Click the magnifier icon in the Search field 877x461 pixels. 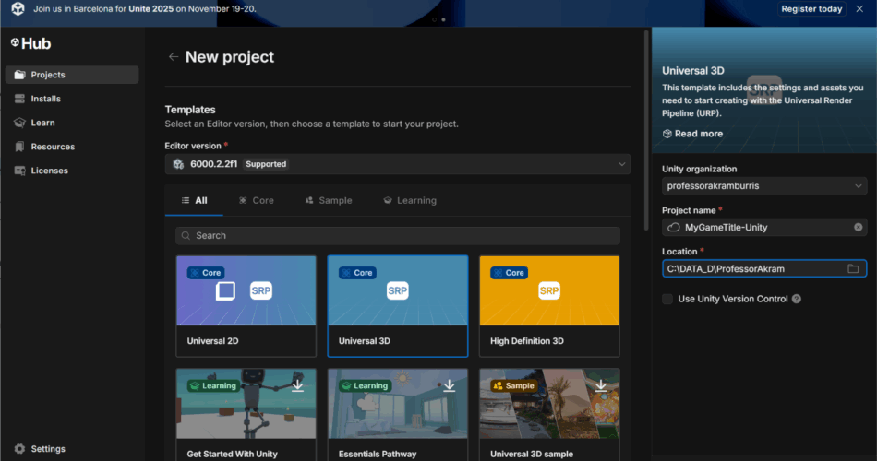pyautogui.click(x=186, y=236)
